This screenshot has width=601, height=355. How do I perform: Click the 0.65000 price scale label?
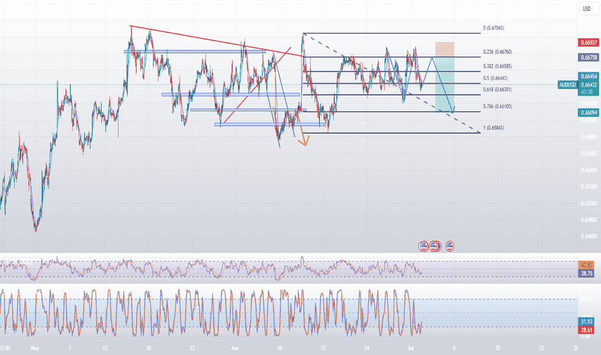pos(589,203)
